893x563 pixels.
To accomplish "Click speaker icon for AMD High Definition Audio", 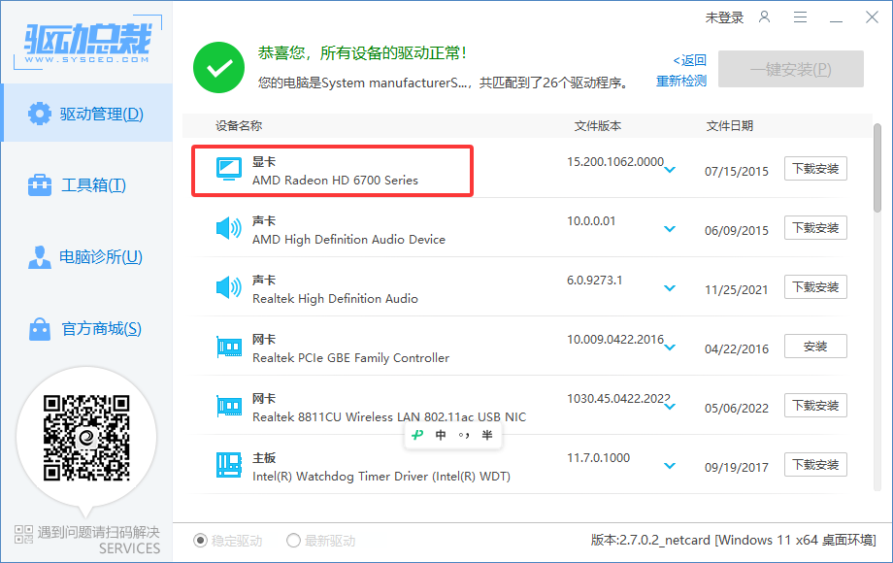I will (x=229, y=228).
